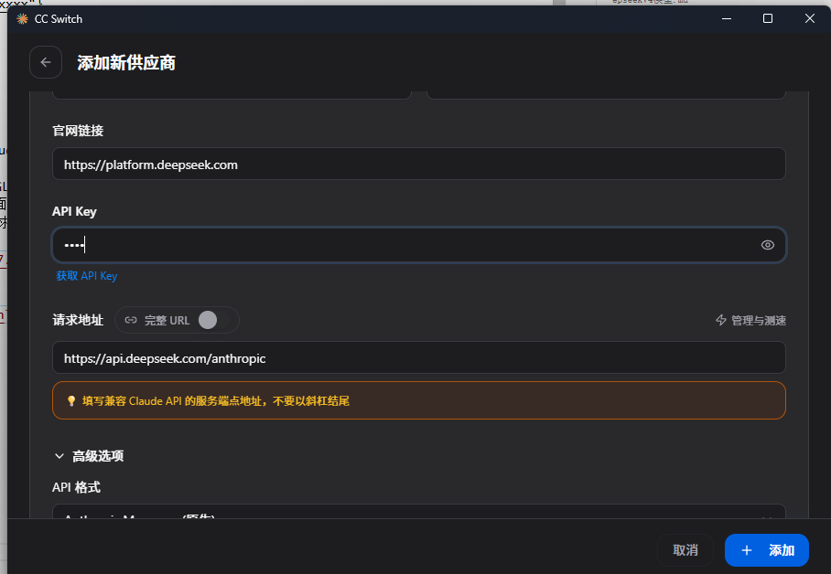This screenshot has width=831, height=574.
Task: Click the link icon beside 完整 URL
Action: click(x=130, y=320)
